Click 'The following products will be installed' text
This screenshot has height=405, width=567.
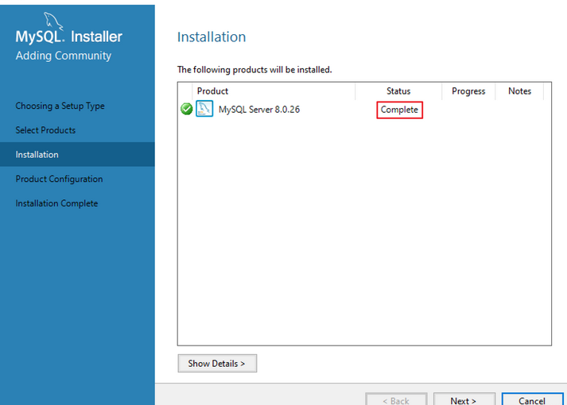[254, 69]
